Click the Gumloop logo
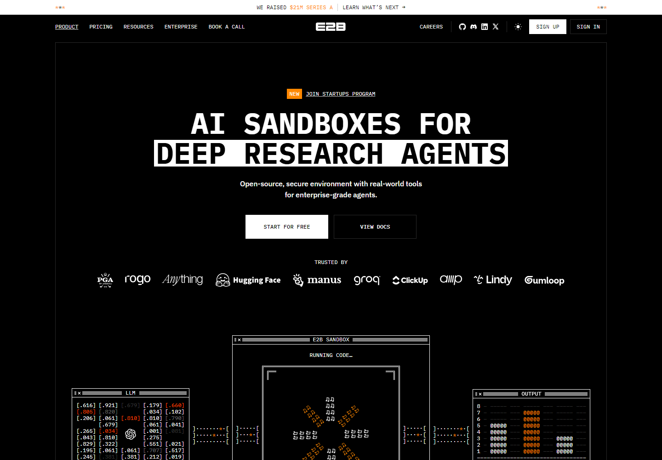Image resolution: width=662 pixels, height=460 pixels. (544, 280)
